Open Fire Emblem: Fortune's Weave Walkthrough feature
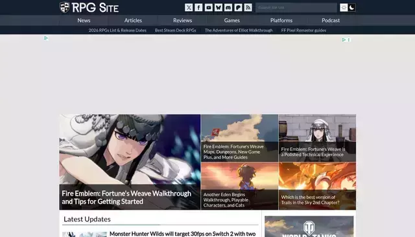 click(130, 162)
